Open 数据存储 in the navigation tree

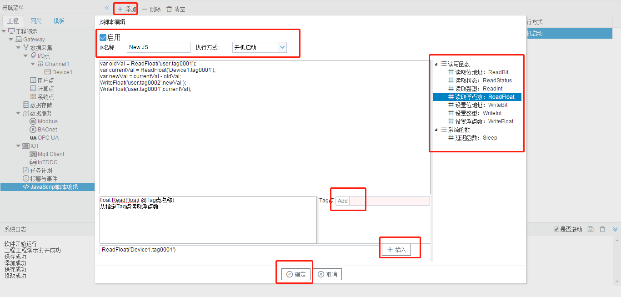(x=37, y=105)
